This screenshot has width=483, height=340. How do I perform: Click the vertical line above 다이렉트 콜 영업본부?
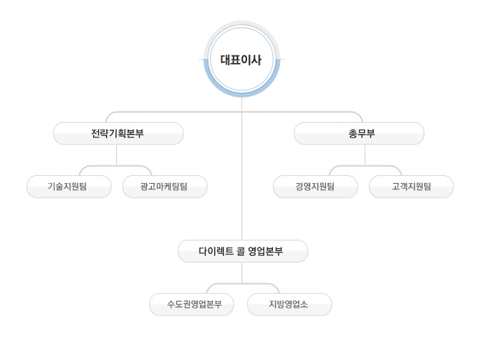click(242, 175)
